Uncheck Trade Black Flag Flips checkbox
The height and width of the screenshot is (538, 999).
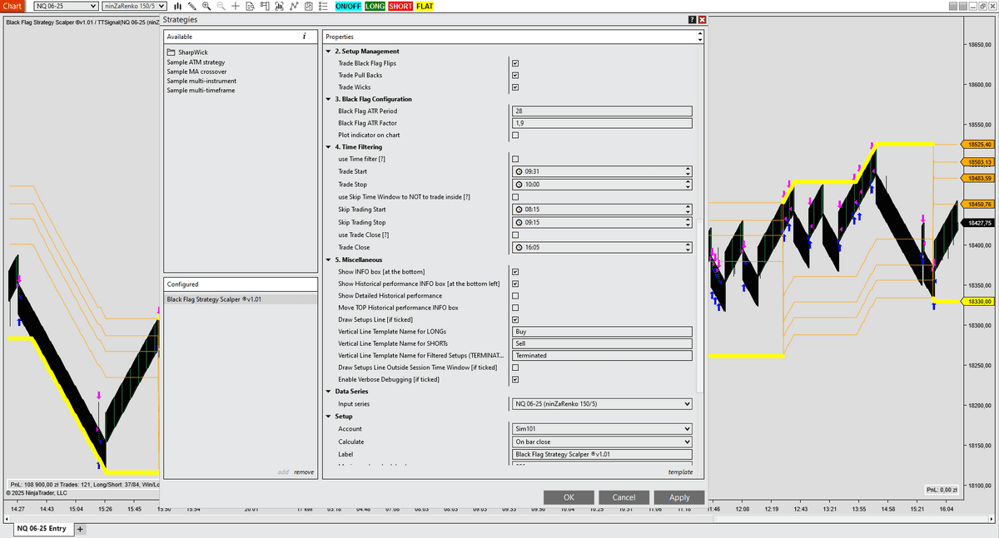tap(515, 63)
